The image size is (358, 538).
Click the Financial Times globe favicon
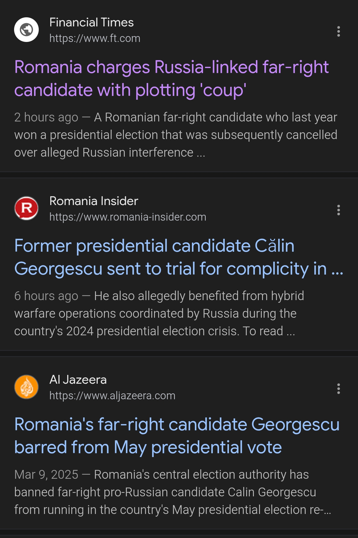(26, 30)
